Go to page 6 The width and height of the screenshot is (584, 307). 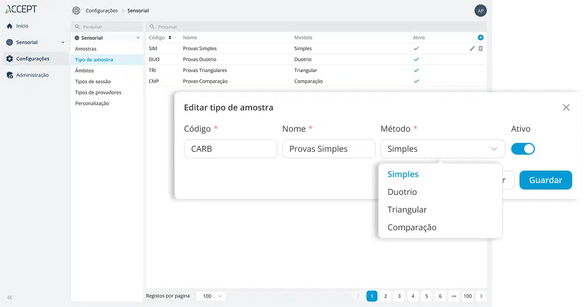(440, 296)
